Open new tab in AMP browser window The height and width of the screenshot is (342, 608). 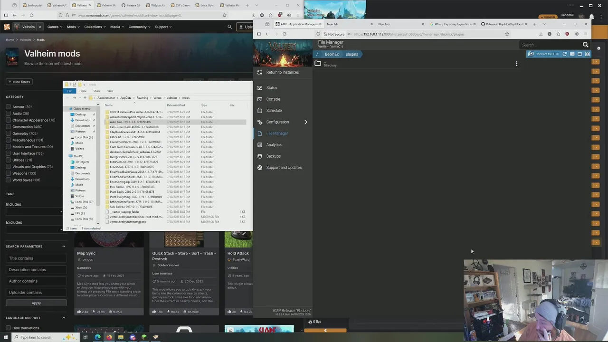tap(534, 24)
